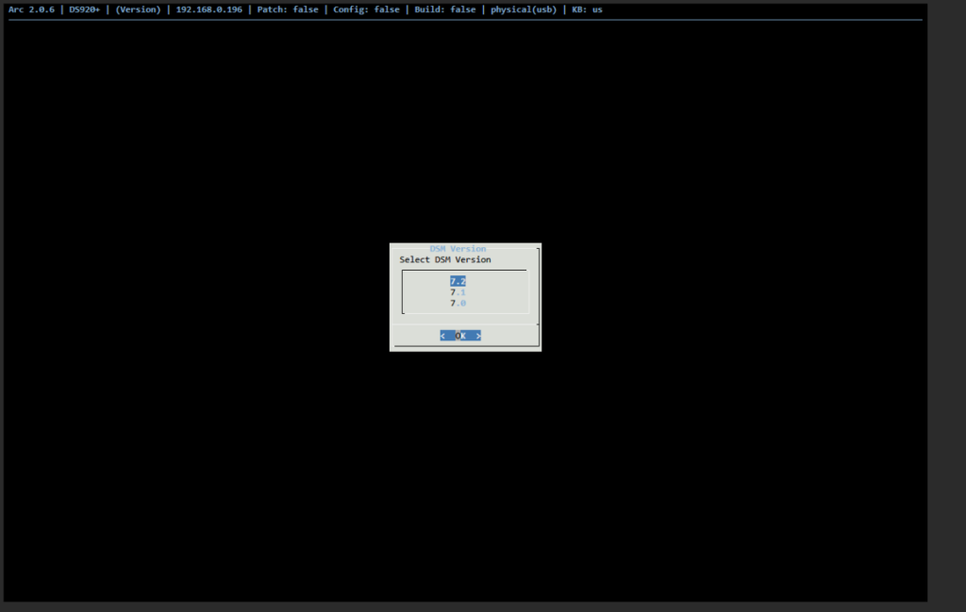Click the 'physical(usb)' machine type label

(524, 9)
